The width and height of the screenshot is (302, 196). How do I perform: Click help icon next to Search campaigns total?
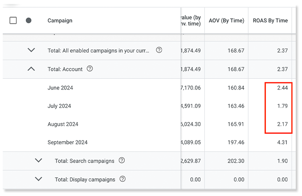tap(122, 160)
